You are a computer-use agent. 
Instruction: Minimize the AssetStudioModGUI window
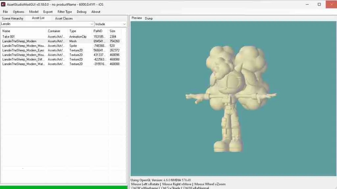click(307, 4)
